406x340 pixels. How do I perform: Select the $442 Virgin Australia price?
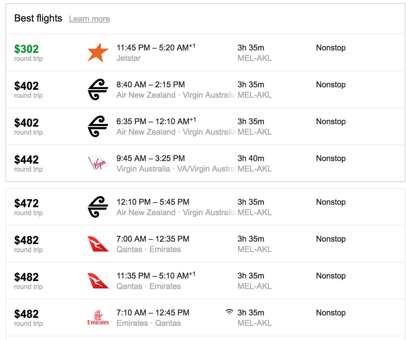[x=26, y=160]
